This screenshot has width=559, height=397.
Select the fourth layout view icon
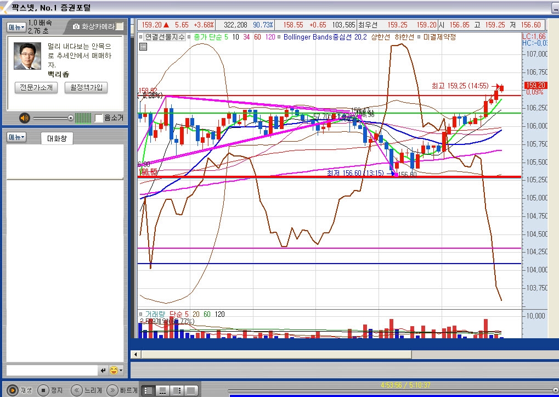point(190,390)
